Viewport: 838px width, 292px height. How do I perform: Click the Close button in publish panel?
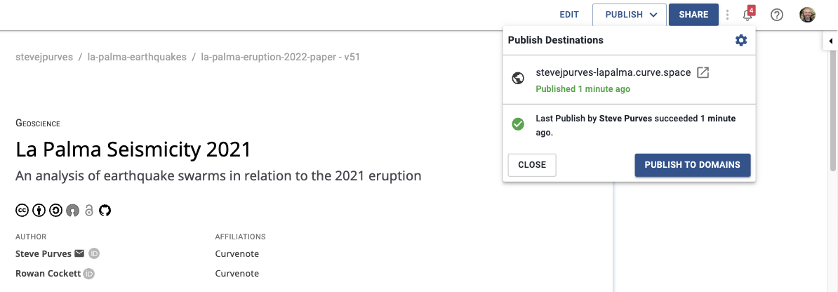coord(532,165)
